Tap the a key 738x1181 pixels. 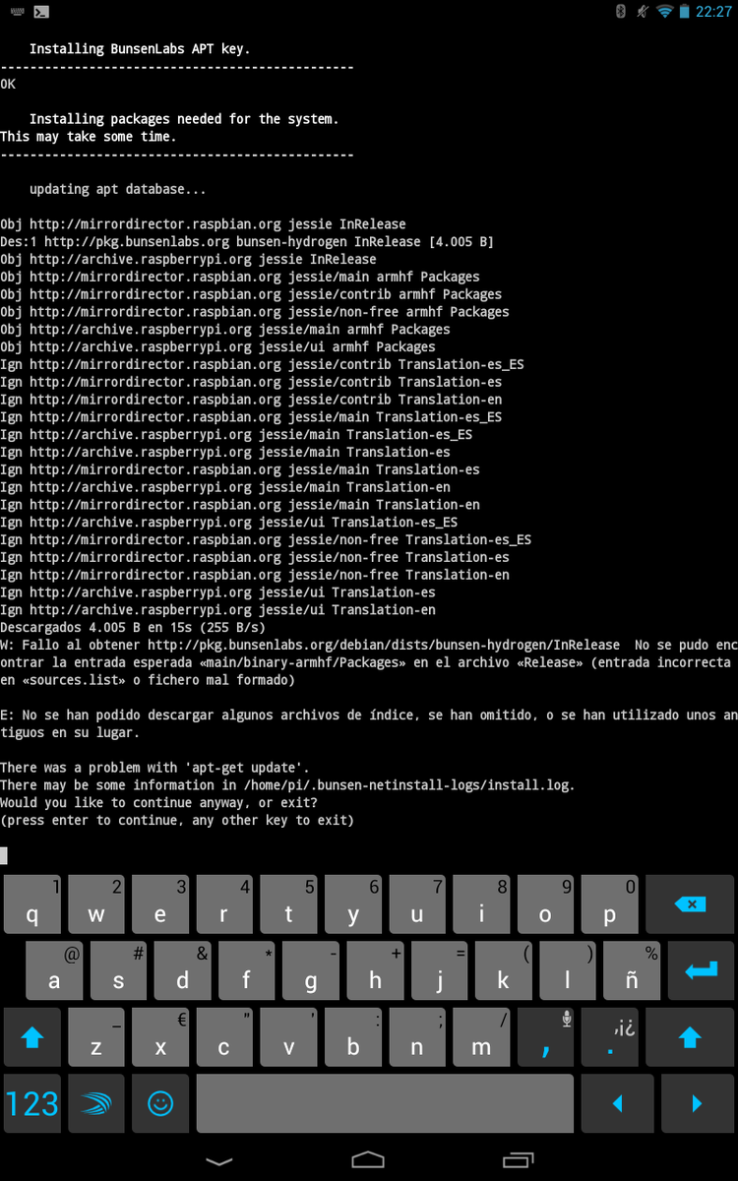point(54,970)
